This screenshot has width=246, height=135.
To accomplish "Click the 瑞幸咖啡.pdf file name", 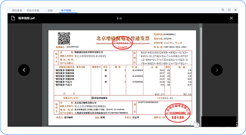I will point(26,18).
